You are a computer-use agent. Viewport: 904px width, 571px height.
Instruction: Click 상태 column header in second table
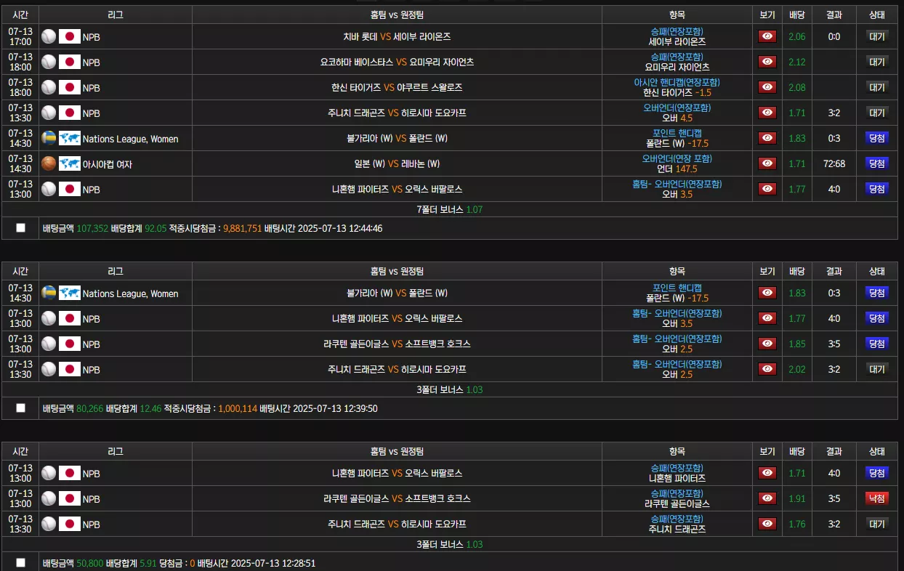pos(877,271)
